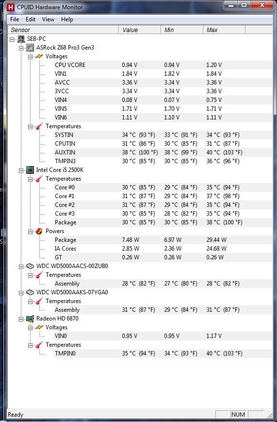Select the SYSTIN temperature row
Screen dimensions: 277x422
tap(163, 135)
